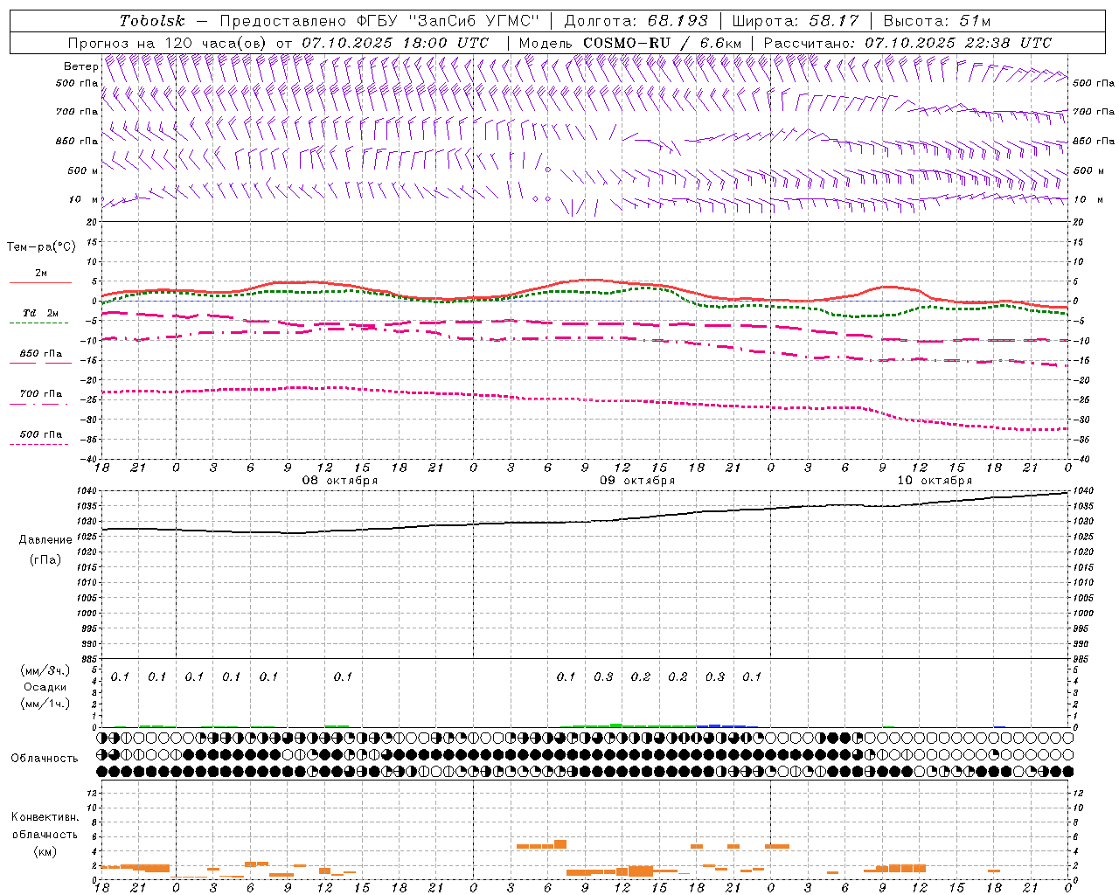The height and width of the screenshot is (895, 1119).
Task: Click the 'Рассчитано: 07.10.2025 22:38 UTC' timestamp
Action: (x=907, y=43)
